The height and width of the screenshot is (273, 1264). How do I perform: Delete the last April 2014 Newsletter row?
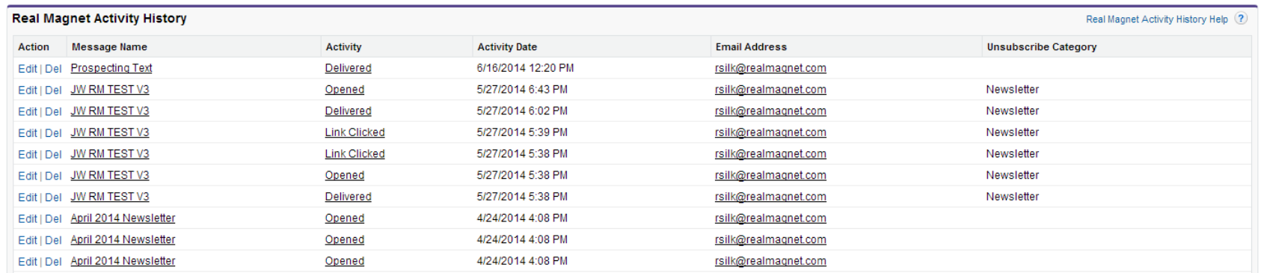pyautogui.click(x=53, y=262)
